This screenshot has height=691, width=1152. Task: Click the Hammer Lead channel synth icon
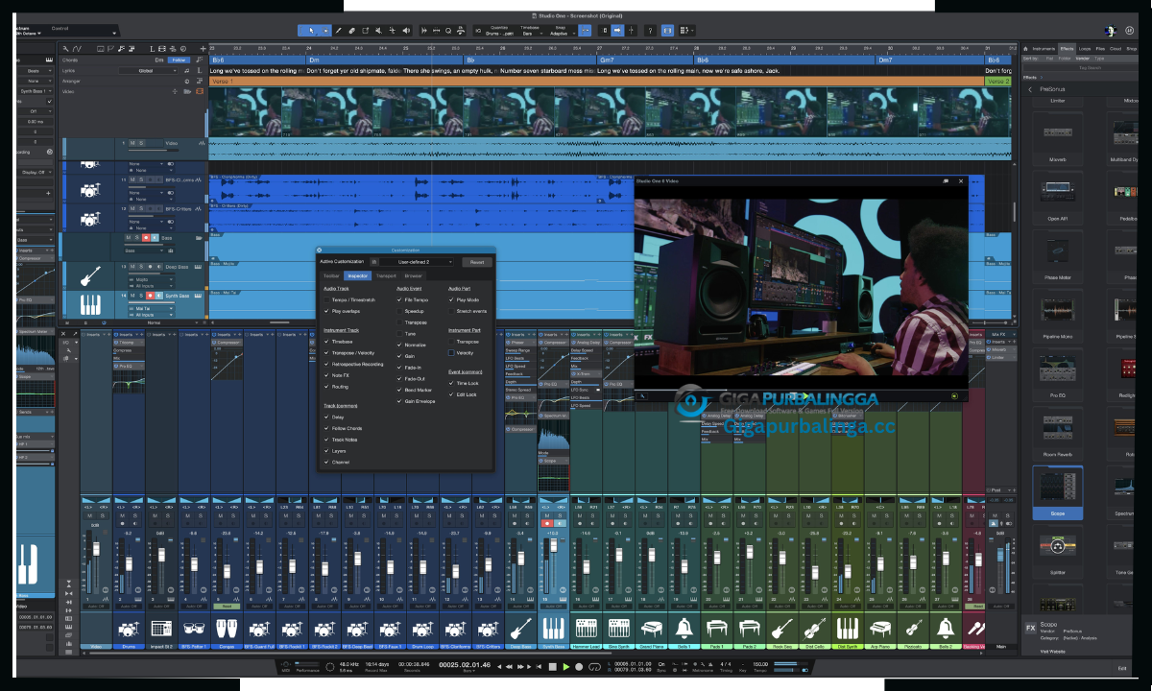click(585, 629)
